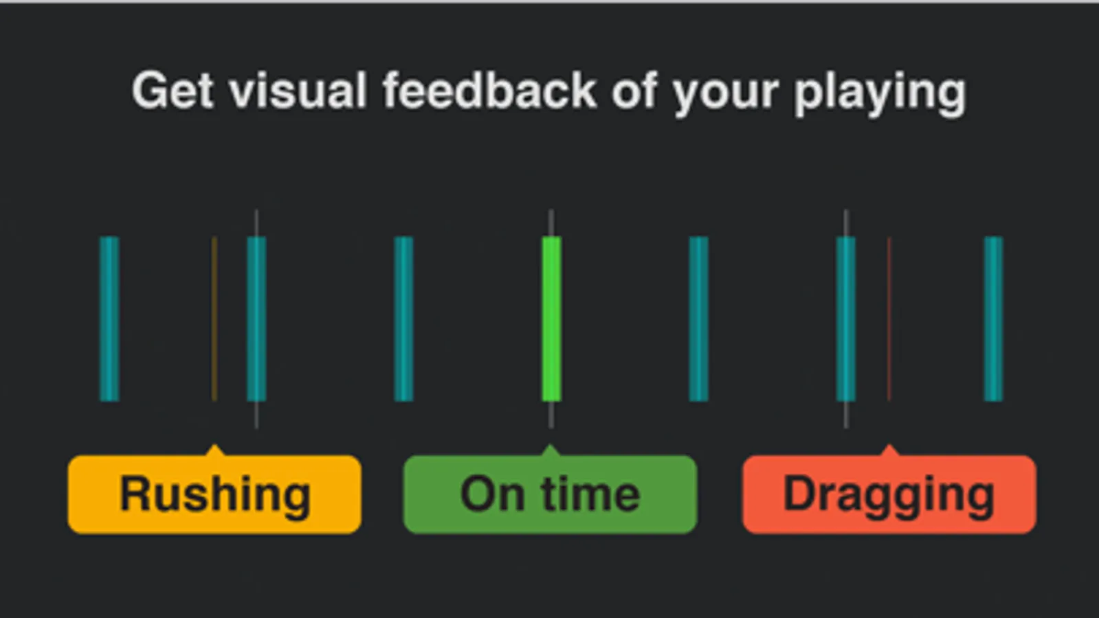Click the heading "Get visual feedback of your playing"

click(x=549, y=92)
